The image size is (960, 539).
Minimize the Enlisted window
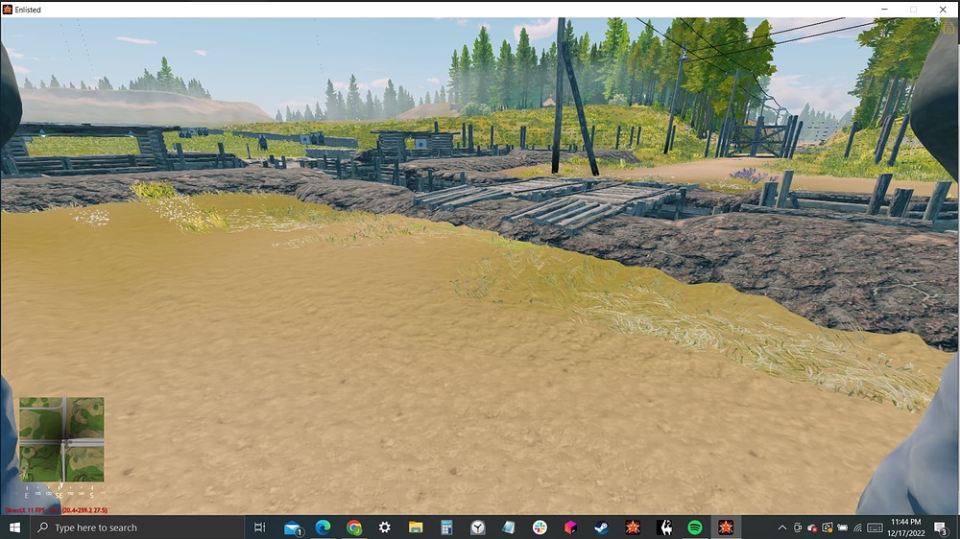click(x=884, y=10)
